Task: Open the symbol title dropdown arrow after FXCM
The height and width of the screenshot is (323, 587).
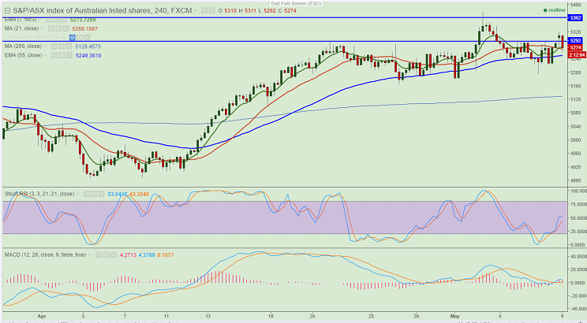Action: pos(196,11)
